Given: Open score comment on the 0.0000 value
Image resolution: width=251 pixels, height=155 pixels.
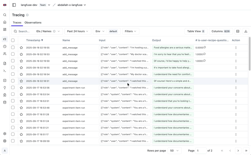Looking at the screenshot, I should click(205, 47).
